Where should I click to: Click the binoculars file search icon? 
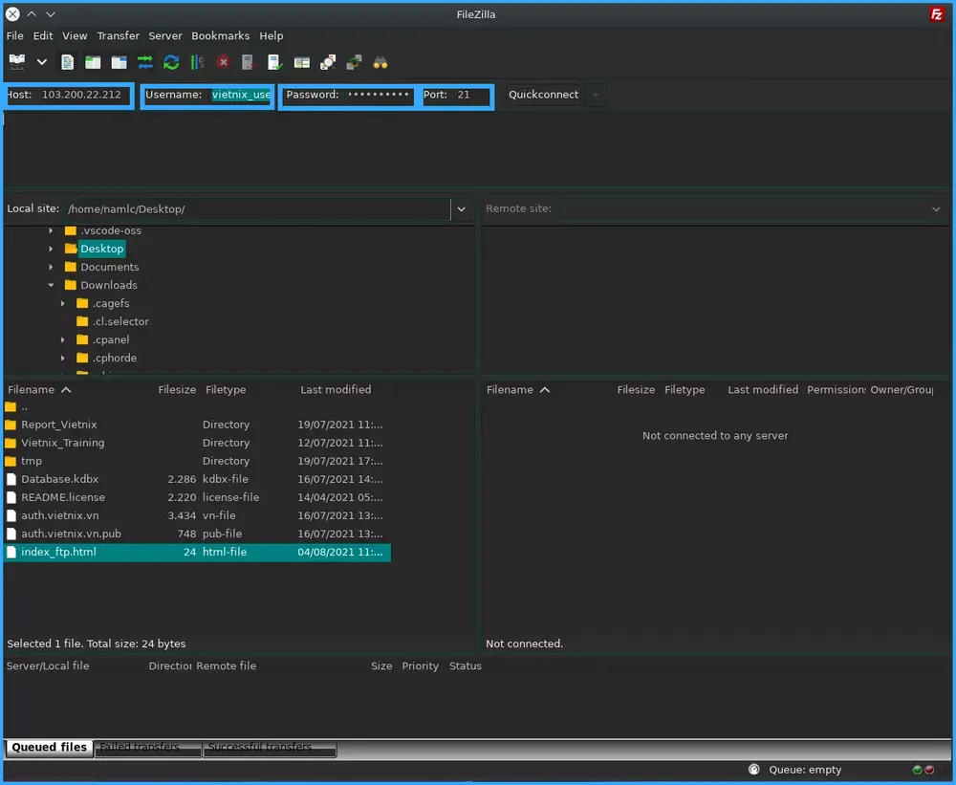click(x=380, y=62)
